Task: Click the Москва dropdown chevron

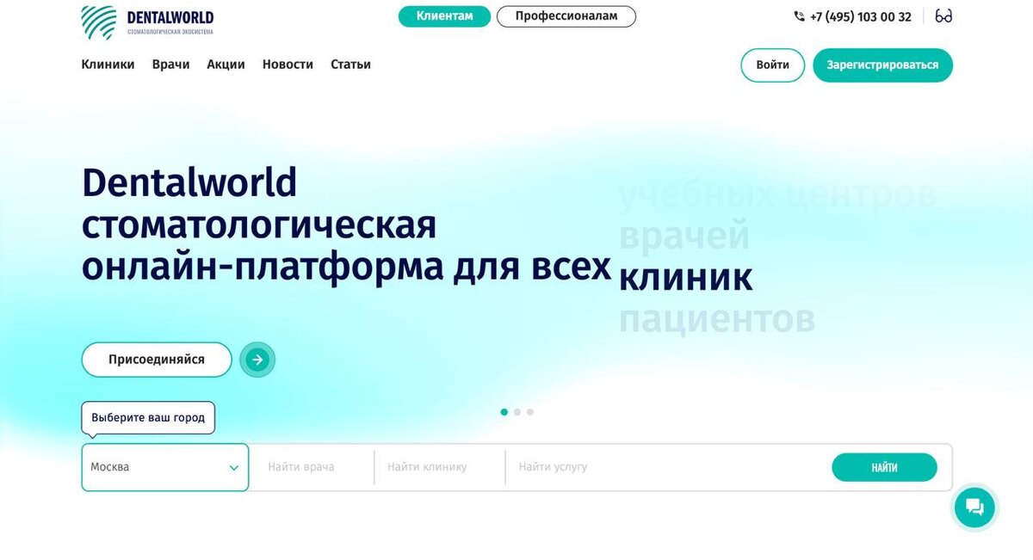Action: click(234, 468)
